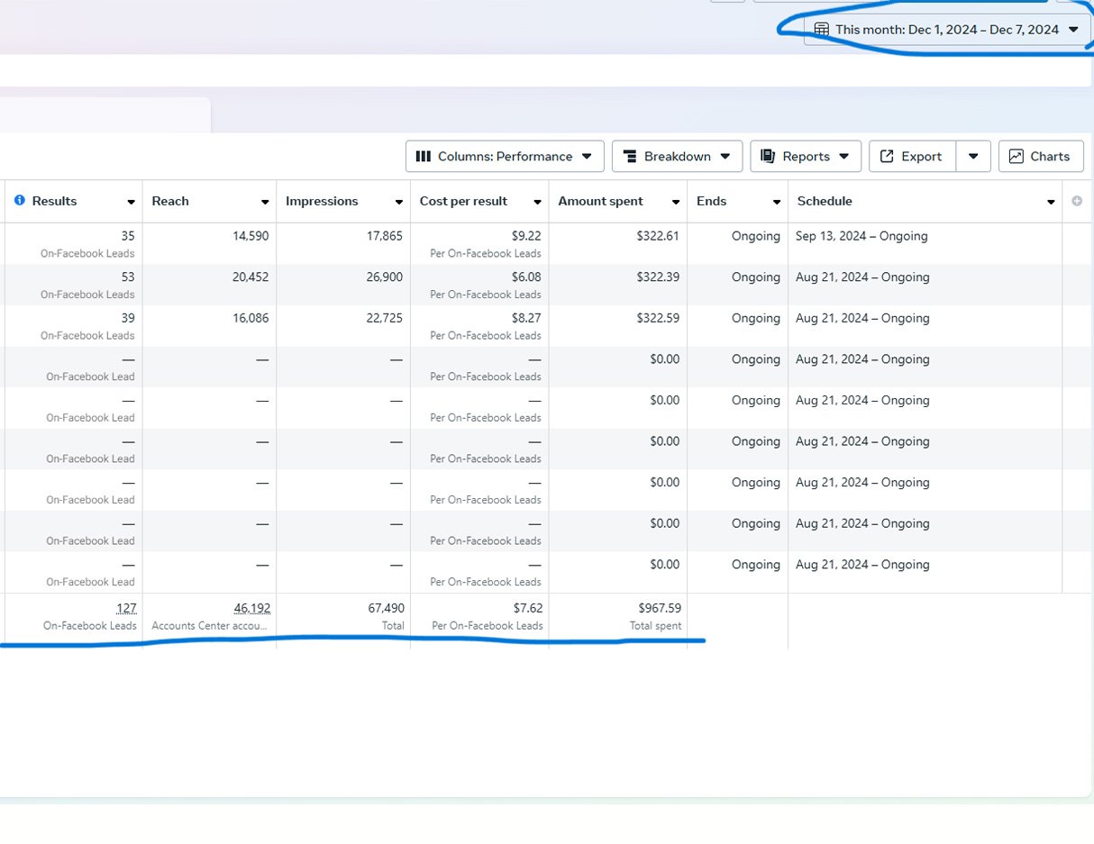Click the info icon beside Results
The height and width of the screenshot is (844, 1094).
point(20,201)
